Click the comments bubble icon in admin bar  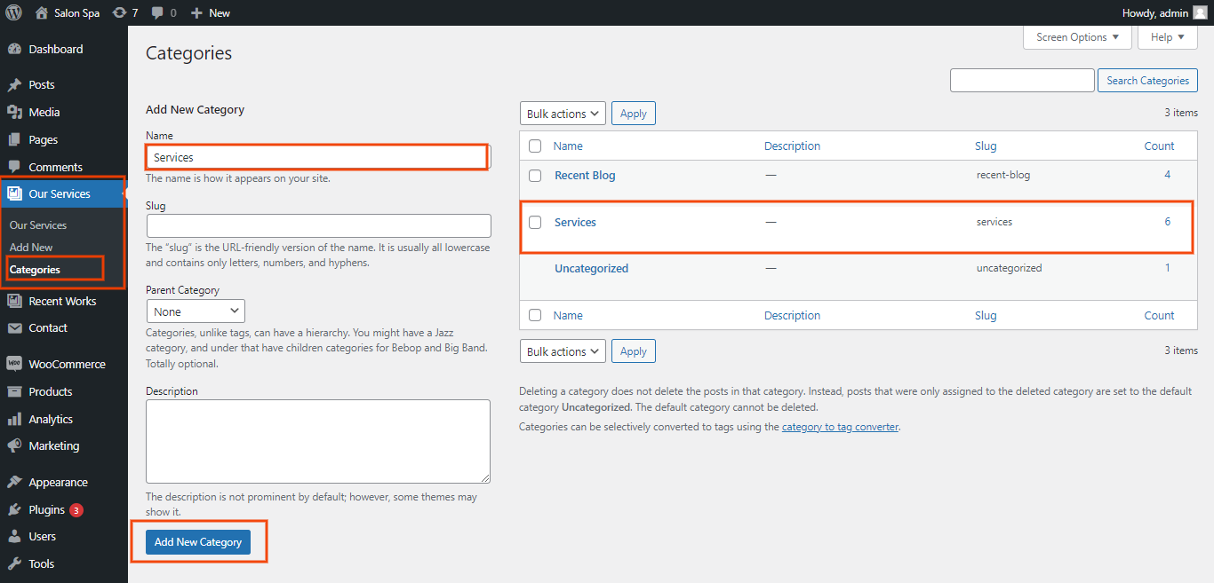click(157, 12)
